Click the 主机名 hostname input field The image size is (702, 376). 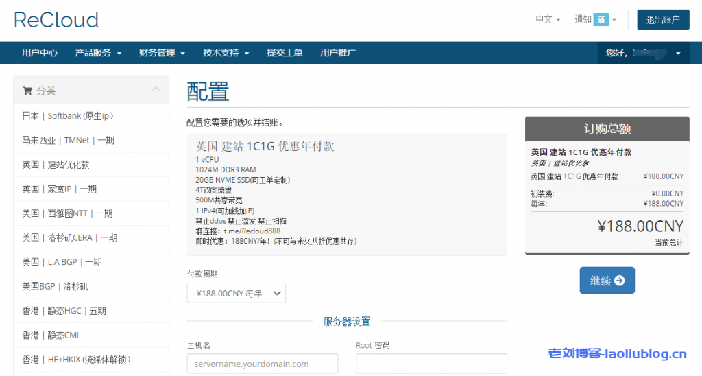263,364
